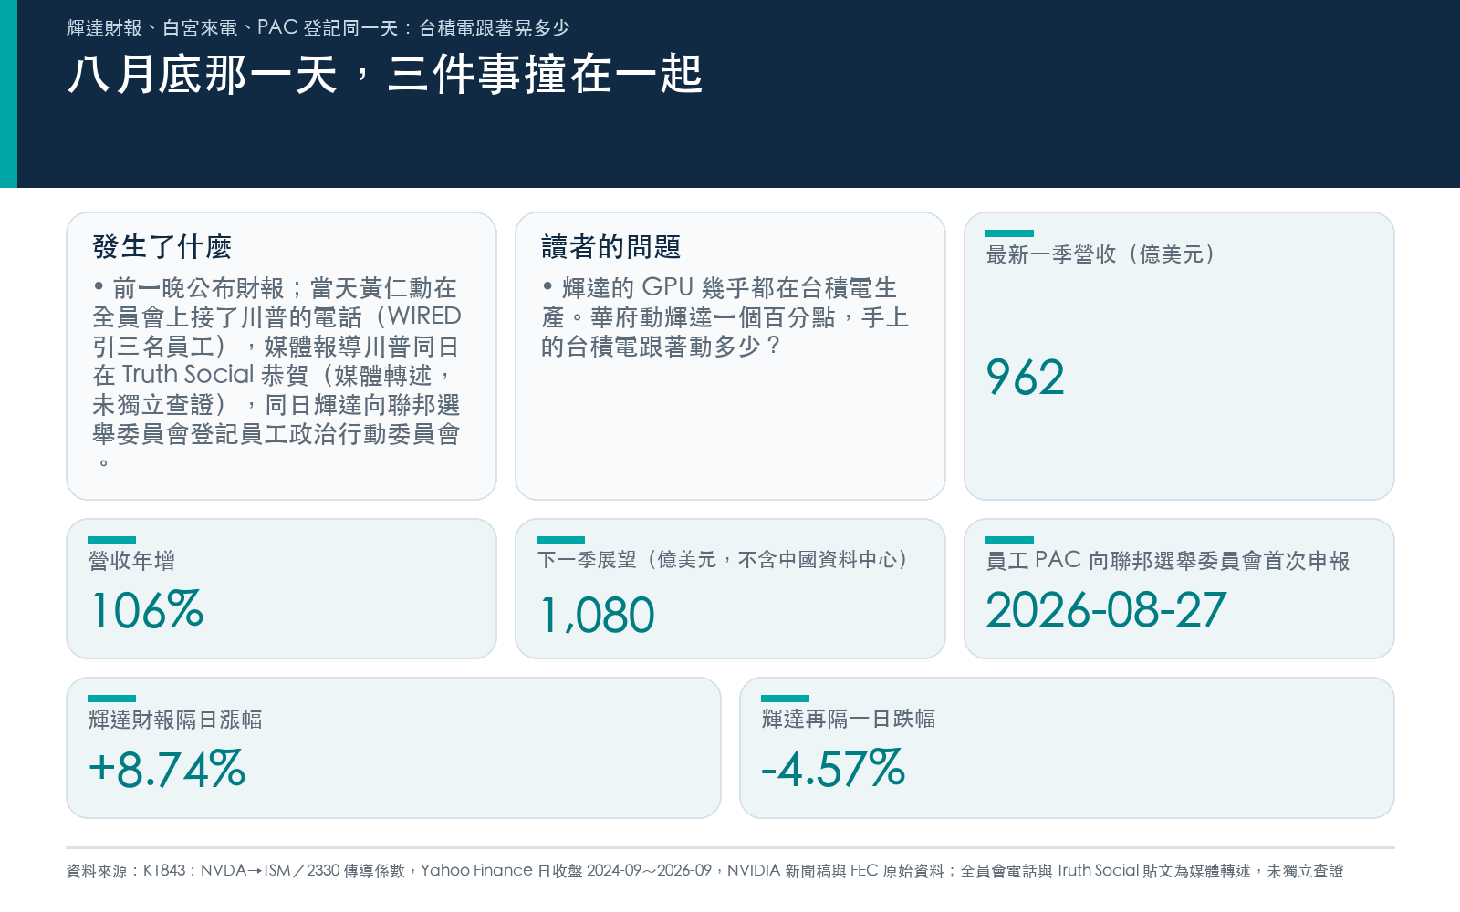Click the 營收年增 label
The image size is (1460, 912).
tap(131, 561)
